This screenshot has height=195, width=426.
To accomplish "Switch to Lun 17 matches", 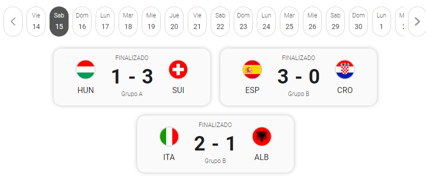I will [105, 21].
